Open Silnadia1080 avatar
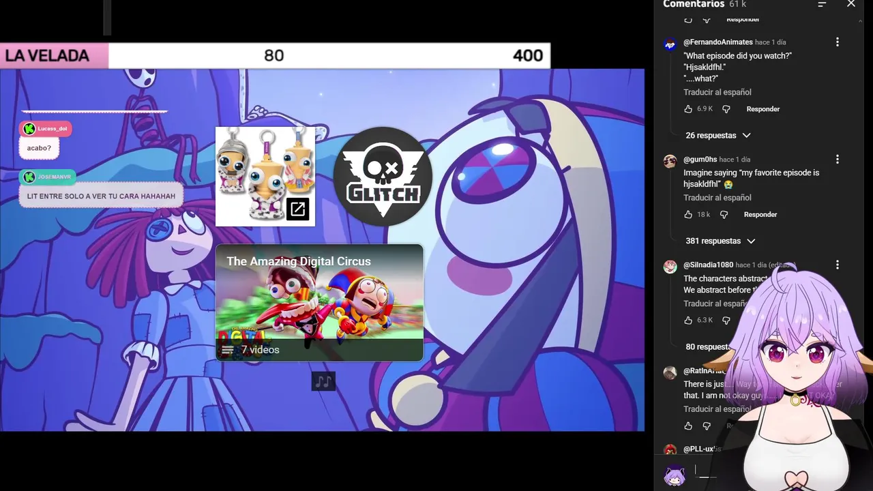This screenshot has width=873, height=491. (670, 267)
